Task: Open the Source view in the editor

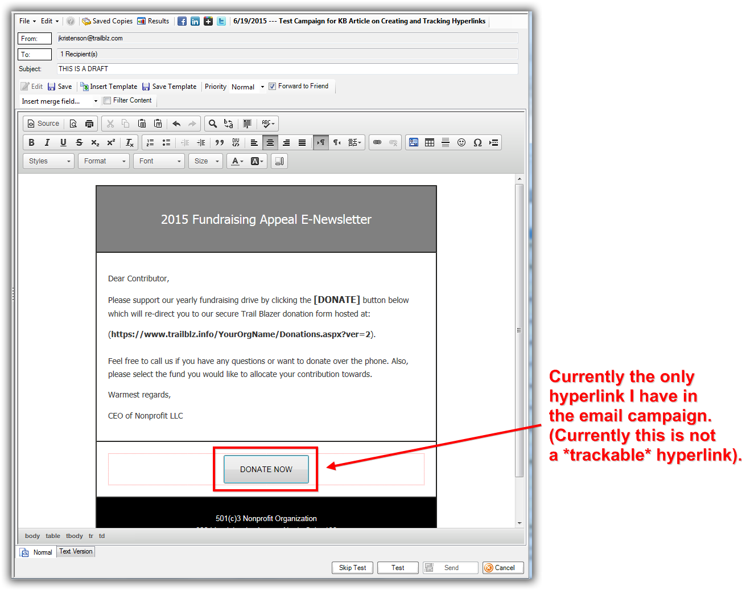Action: 43,123
